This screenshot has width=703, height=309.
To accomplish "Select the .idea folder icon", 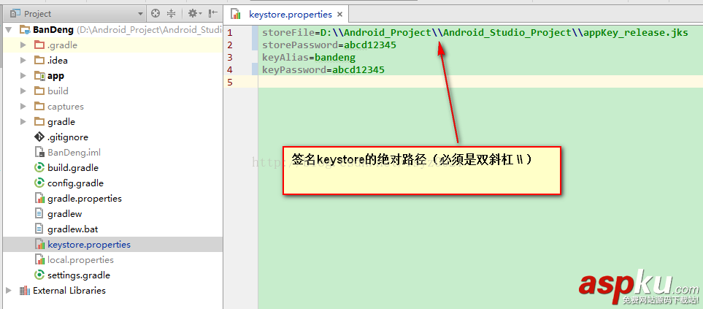I will click(x=39, y=60).
